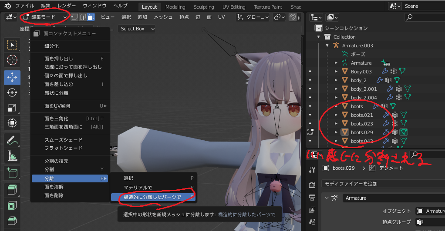This screenshot has width=445, height=231.
Task: Choose 面を三角化 in the context menu
Action: [70, 119]
